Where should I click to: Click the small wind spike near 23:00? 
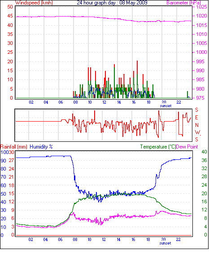click(187, 95)
